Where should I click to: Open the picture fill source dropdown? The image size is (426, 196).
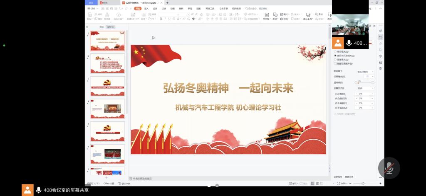366,72
